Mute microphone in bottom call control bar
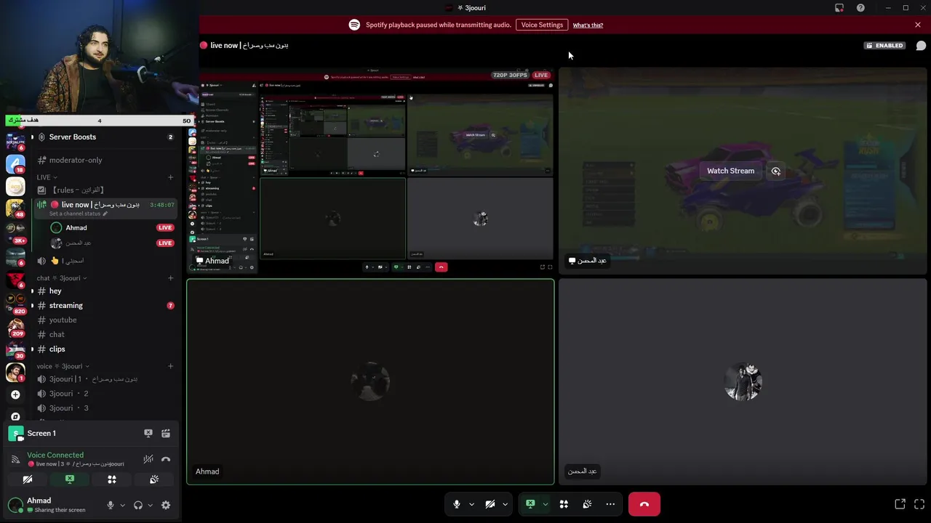 pyautogui.click(x=457, y=504)
